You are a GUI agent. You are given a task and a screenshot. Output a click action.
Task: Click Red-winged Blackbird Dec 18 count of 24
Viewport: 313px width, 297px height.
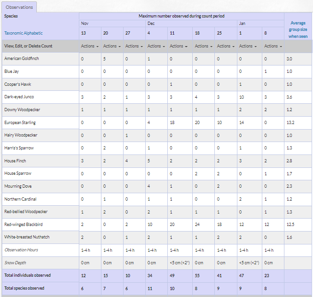pyautogui.click(x=197, y=225)
